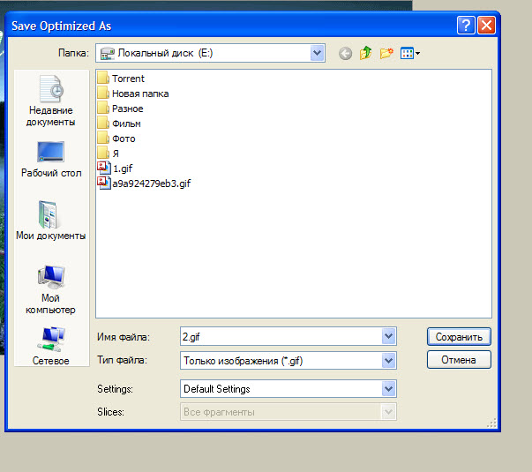Click the Сохранить button
Image resolution: width=532 pixels, height=472 pixels.
[459, 337]
